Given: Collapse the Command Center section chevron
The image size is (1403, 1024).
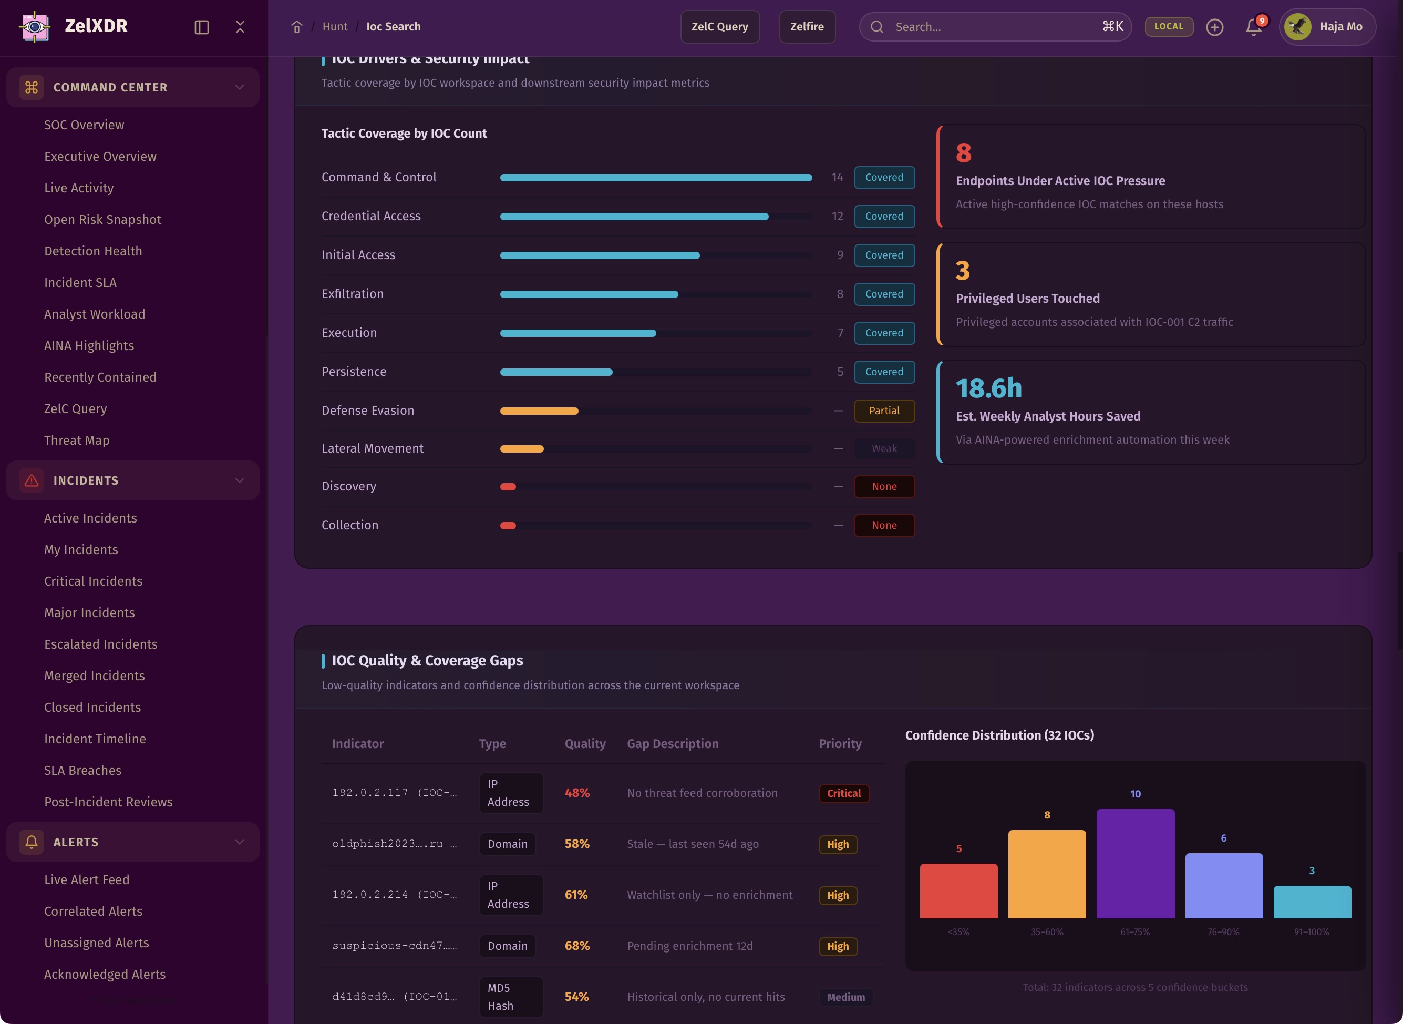Looking at the screenshot, I should point(240,87).
